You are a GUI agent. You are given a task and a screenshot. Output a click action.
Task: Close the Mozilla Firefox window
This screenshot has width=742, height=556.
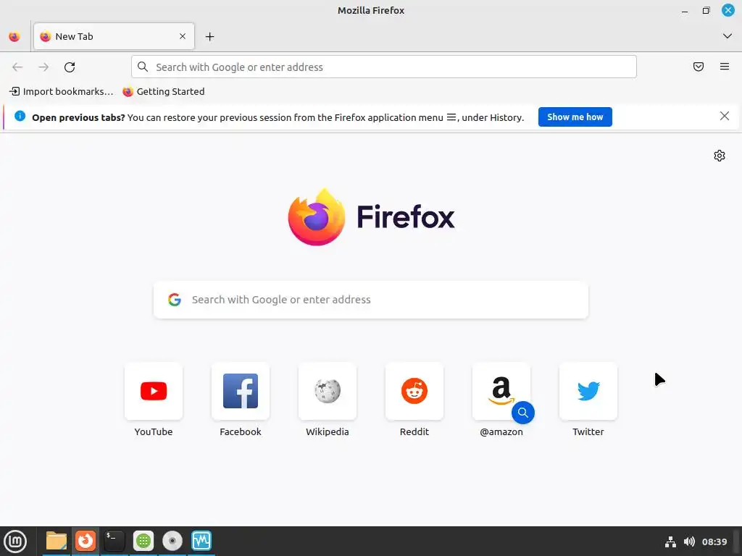tap(728, 10)
